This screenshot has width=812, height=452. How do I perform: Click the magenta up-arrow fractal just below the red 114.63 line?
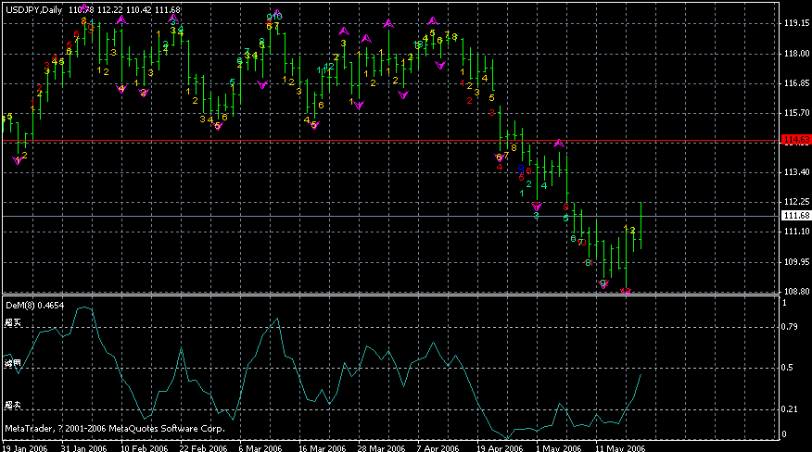point(559,143)
